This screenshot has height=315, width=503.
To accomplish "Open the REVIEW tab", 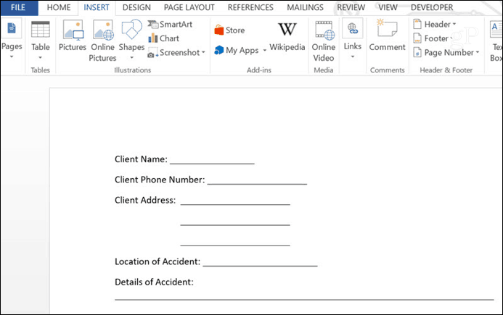I will [x=351, y=8].
